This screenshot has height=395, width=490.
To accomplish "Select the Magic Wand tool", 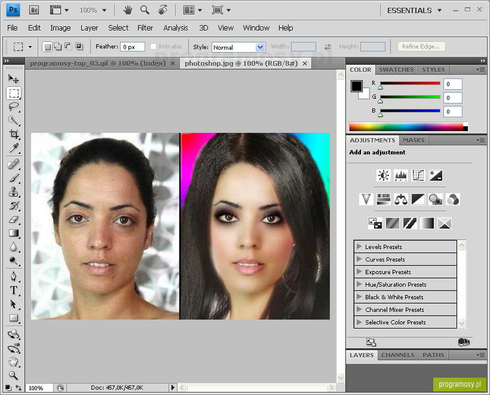I will click(13, 120).
